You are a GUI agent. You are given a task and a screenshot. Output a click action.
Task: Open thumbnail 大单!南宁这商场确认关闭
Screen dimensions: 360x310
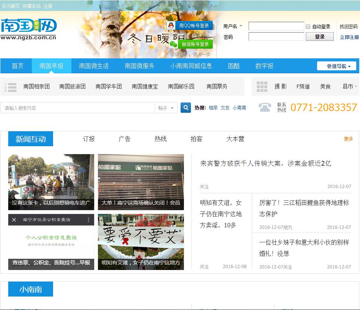coord(141,182)
